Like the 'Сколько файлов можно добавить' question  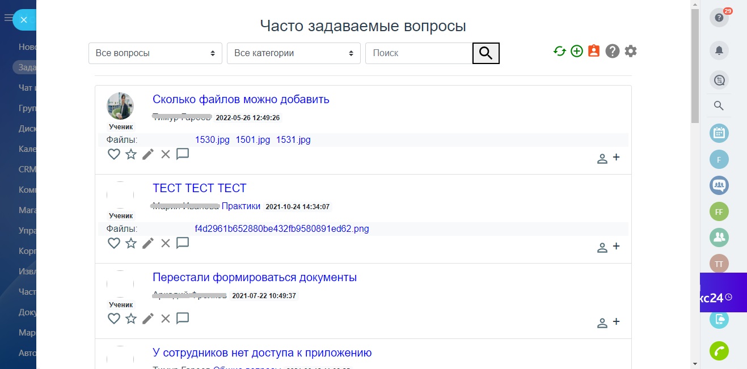(114, 154)
